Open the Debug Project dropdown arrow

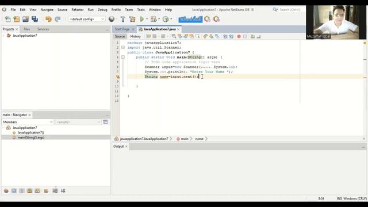click(x=159, y=19)
